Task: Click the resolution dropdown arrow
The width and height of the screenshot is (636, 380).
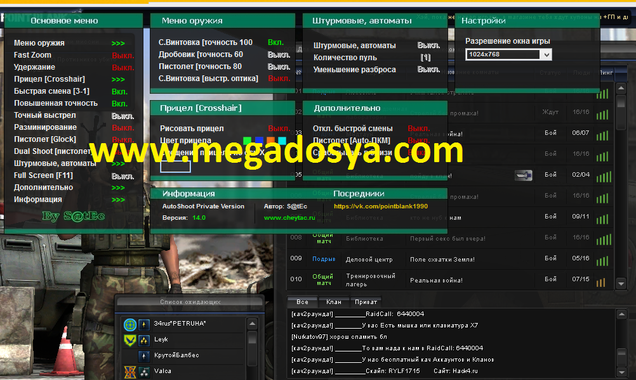Action: pos(547,54)
